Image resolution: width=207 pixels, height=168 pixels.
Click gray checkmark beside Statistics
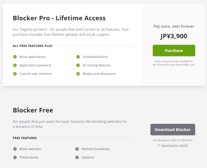(x=77, y=157)
